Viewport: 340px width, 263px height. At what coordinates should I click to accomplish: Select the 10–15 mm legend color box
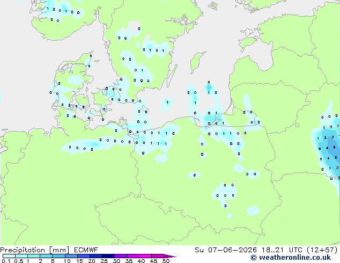(x=71, y=256)
